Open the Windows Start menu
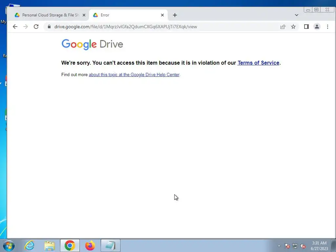This screenshot has width=336, height=252. 9,245
